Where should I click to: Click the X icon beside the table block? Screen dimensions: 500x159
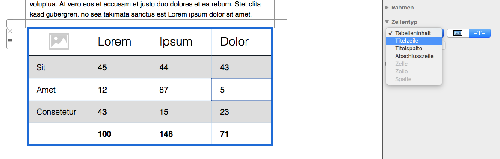pyautogui.click(x=10, y=32)
